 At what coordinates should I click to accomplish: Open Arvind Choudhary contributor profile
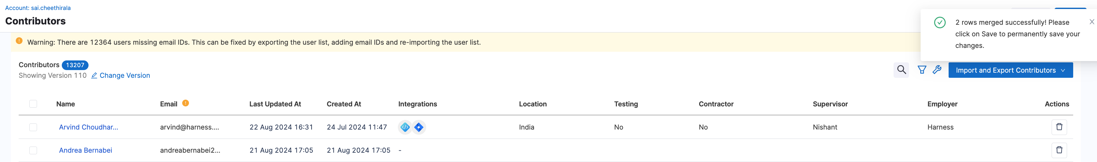[x=89, y=127]
